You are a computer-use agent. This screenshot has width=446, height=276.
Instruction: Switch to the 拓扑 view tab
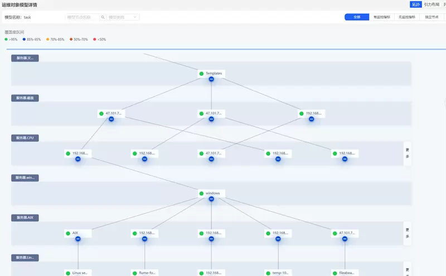click(415, 4)
